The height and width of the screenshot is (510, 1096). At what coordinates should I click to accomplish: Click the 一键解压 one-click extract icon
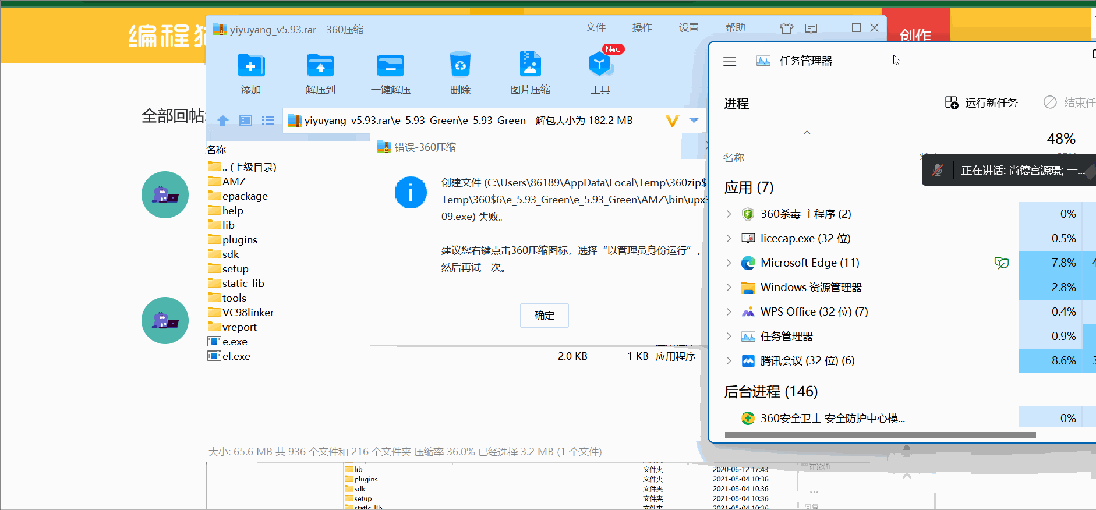click(390, 65)
